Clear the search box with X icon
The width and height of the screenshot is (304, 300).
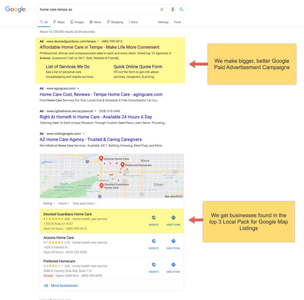coord(162,10)
